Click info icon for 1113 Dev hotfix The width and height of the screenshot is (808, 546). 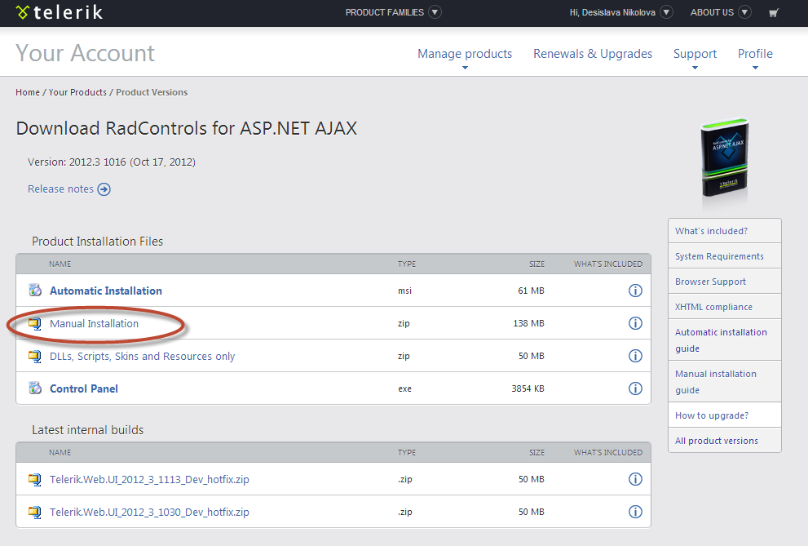(x=635, y=479)
